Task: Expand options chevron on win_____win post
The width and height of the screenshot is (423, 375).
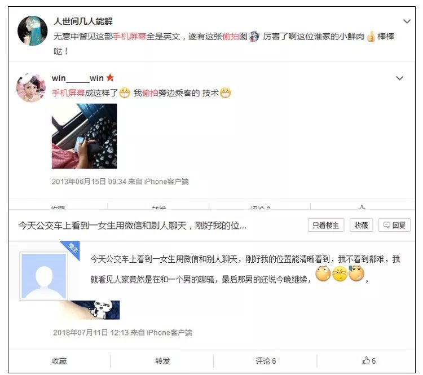Action: (399, 78)
